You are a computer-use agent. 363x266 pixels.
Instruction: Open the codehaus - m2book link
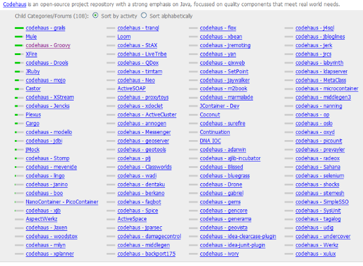click(x=223, y=88)
